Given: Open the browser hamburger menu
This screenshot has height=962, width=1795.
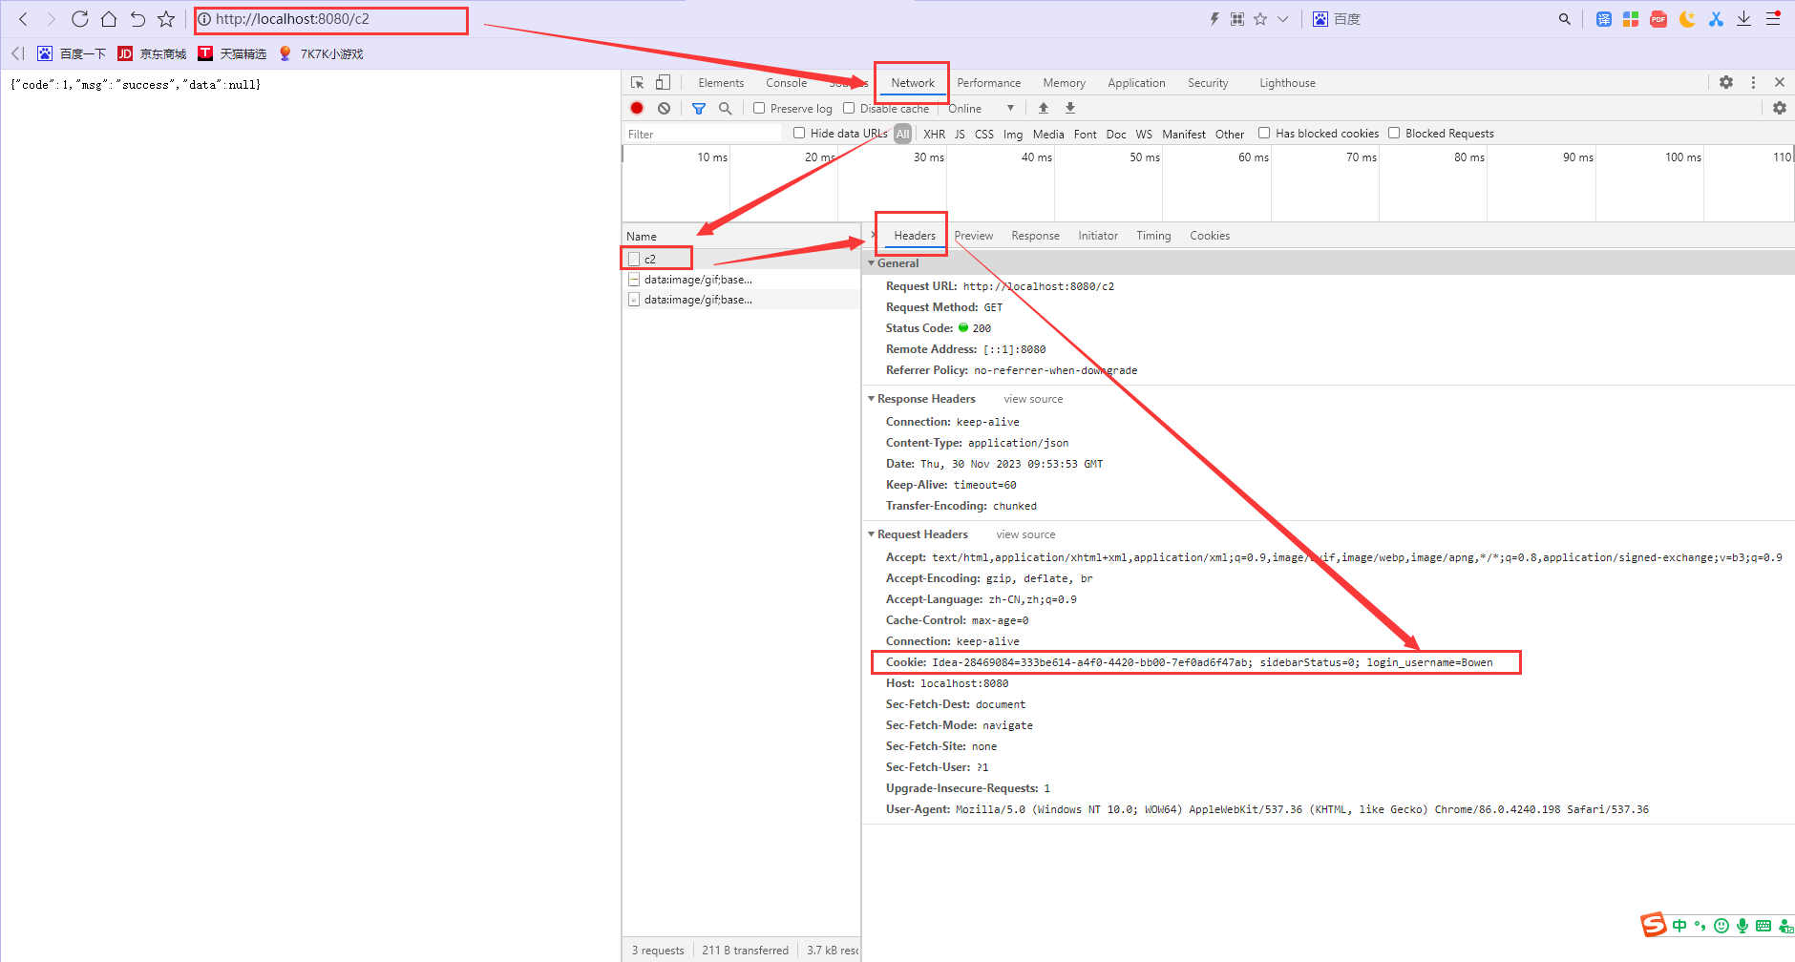Looking at the screenshot, I should [1773, 19].
